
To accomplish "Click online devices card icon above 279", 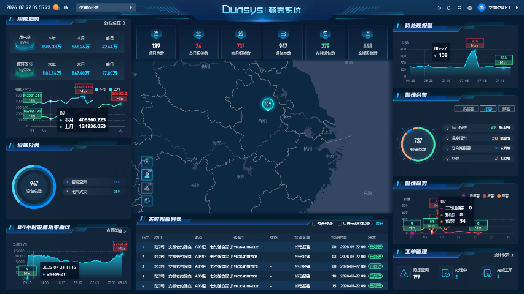I will tap(325, 34).
